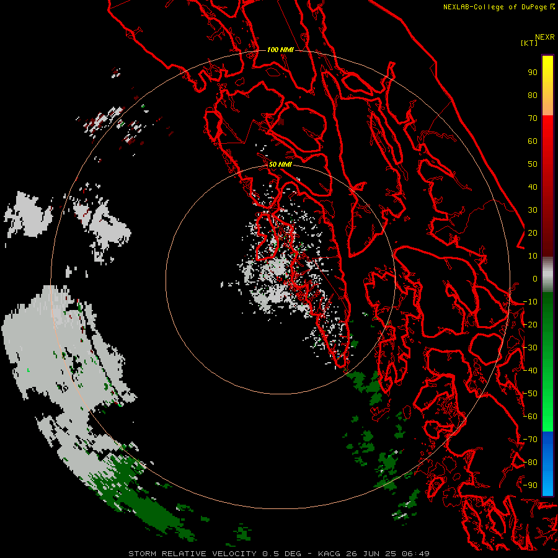Click the positive 50 knot scale label

[x=533, y=164]
